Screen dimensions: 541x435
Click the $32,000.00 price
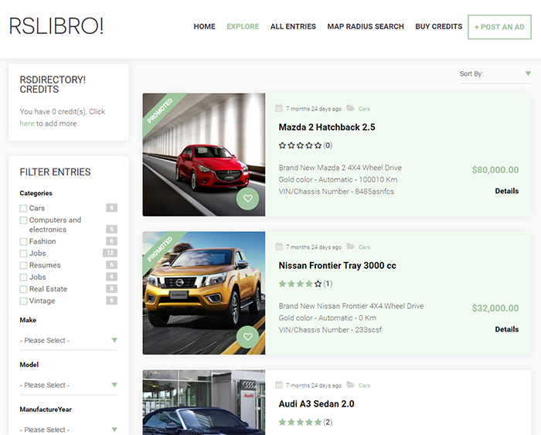(495, 308)
